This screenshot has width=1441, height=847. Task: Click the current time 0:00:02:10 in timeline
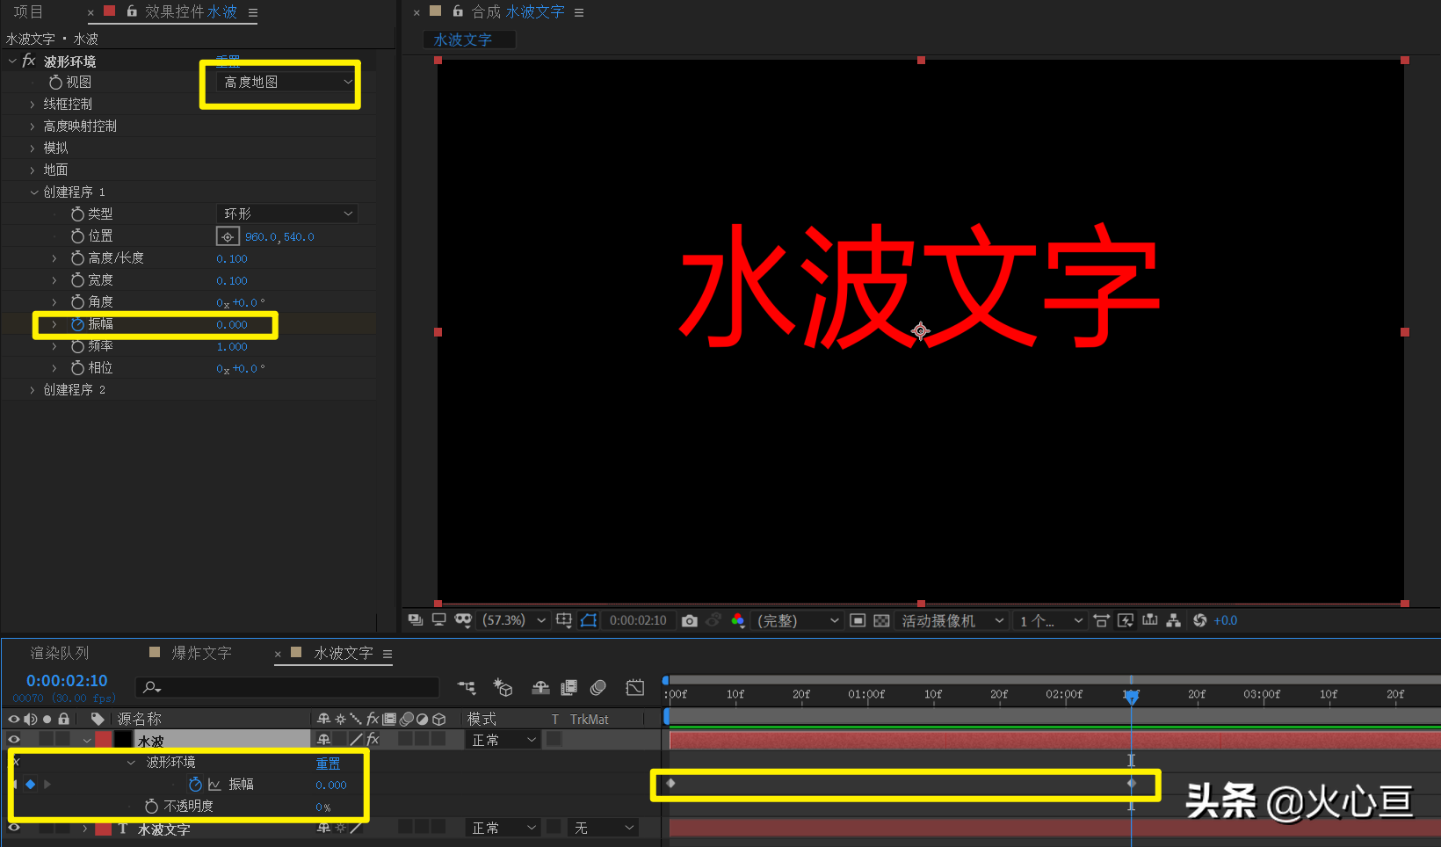tap(67, 681)
